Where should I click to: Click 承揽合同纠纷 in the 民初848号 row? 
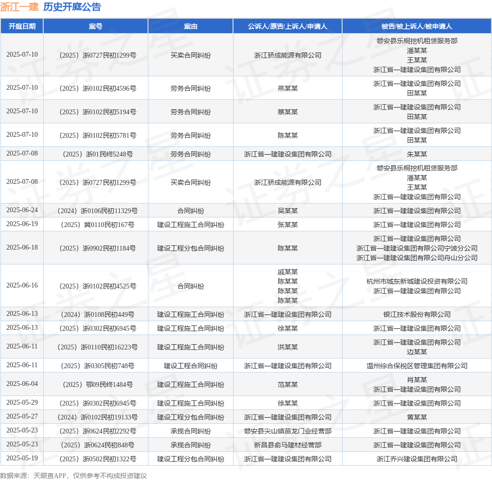pyautogui.click(x=190, y=445)
